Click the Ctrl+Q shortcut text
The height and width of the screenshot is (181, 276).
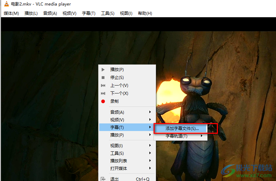[143, 179]
